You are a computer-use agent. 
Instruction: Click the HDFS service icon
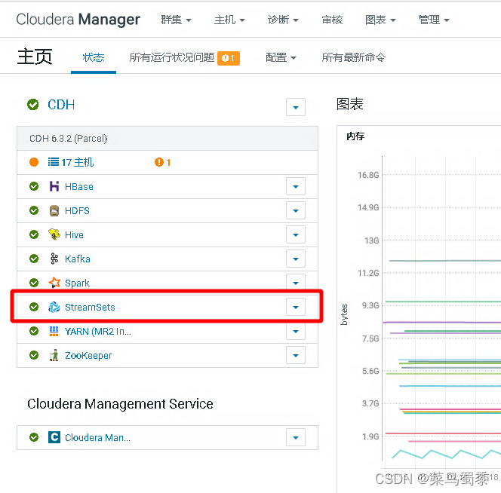(x=54, y=211)
